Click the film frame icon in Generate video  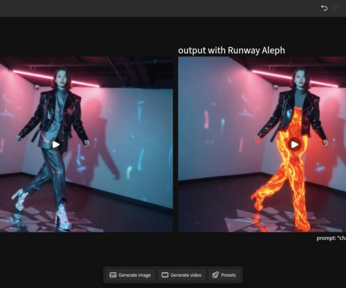(x=165, y=275)
